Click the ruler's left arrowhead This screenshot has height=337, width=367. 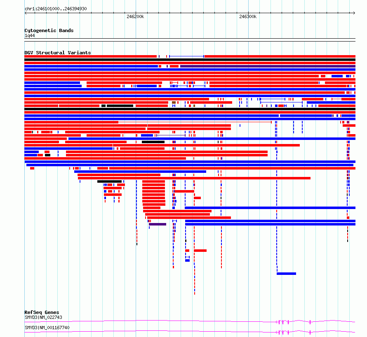pos(26,13)
